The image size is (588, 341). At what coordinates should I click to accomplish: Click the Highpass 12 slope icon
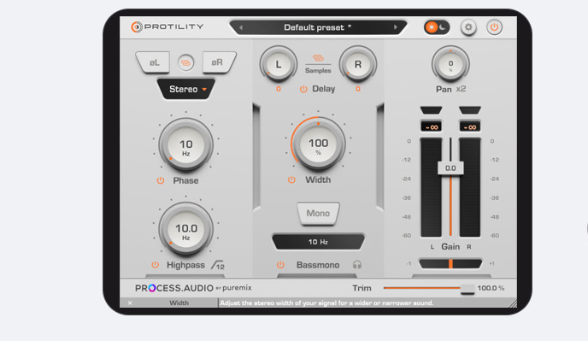[x=218, y=265]
